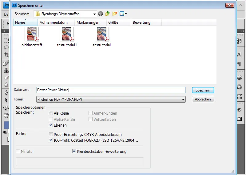Image resolution: width=246 pixels, height=175 pixels.
Task: Open the Masks panel icon
Action: pyautogui.click(x=240, y=119)
